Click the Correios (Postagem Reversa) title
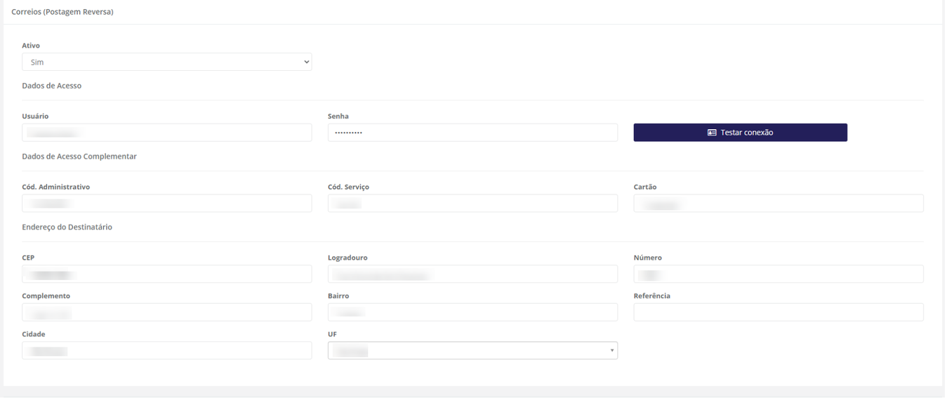 point(62,12)
